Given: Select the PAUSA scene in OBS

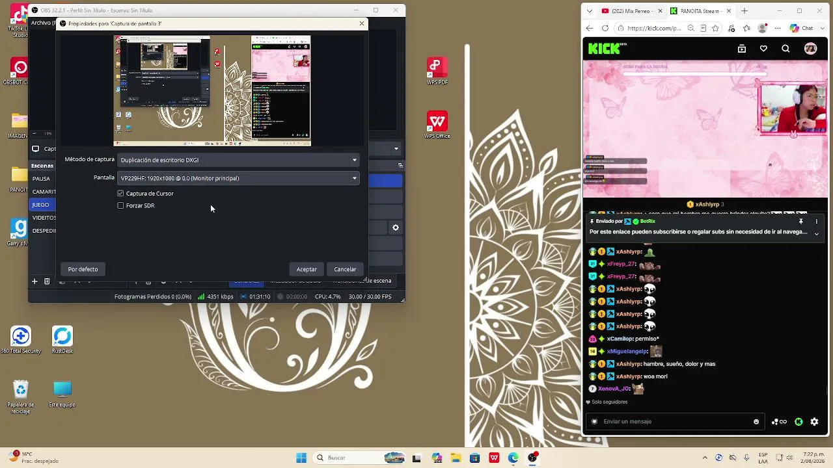Looking at the screenshot, I should click(42, 178).
